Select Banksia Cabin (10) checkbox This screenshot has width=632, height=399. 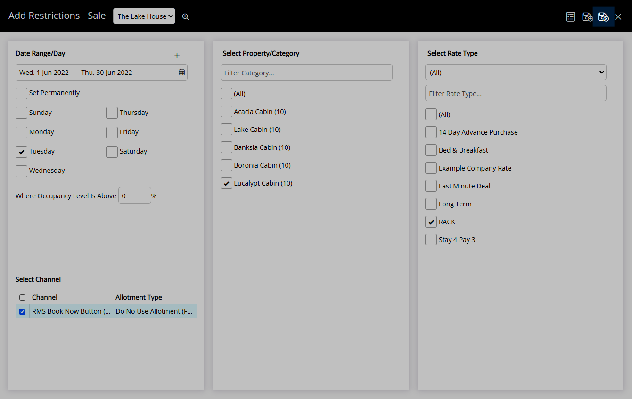point(227,147)
